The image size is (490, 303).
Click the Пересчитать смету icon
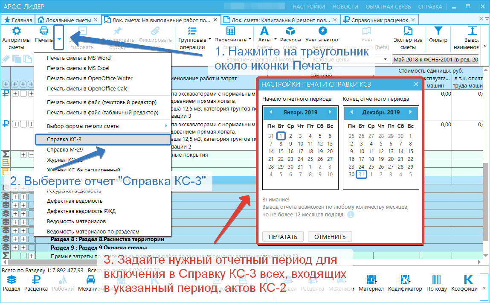coord(231,31)
